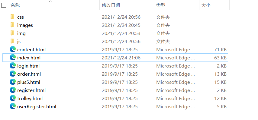Click the modified date of content.html
The image size is (258, 120).
click(x=120, y=49)
